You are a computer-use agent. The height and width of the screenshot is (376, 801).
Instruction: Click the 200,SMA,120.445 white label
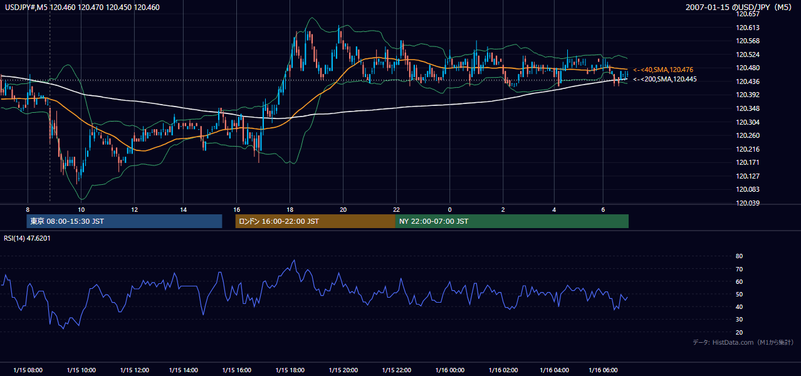click(664, 80)
